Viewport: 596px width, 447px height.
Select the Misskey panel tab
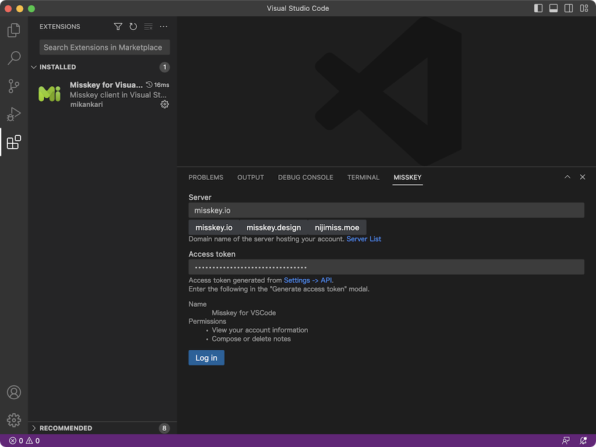point(407,178)
